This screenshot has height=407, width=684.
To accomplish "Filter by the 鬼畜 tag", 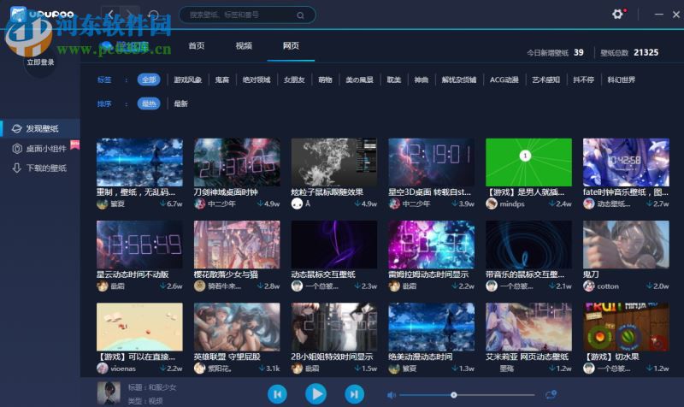I will [x=222, y=80].
